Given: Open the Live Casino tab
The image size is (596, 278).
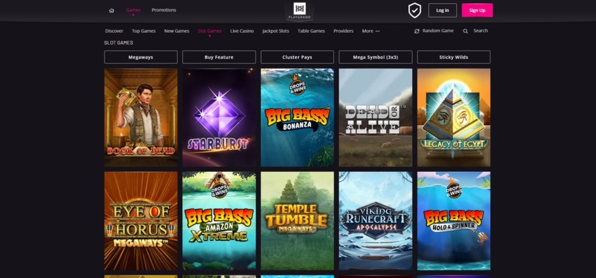Looking at the screenshot, I should pyautogui.click(x=242, y=31).
